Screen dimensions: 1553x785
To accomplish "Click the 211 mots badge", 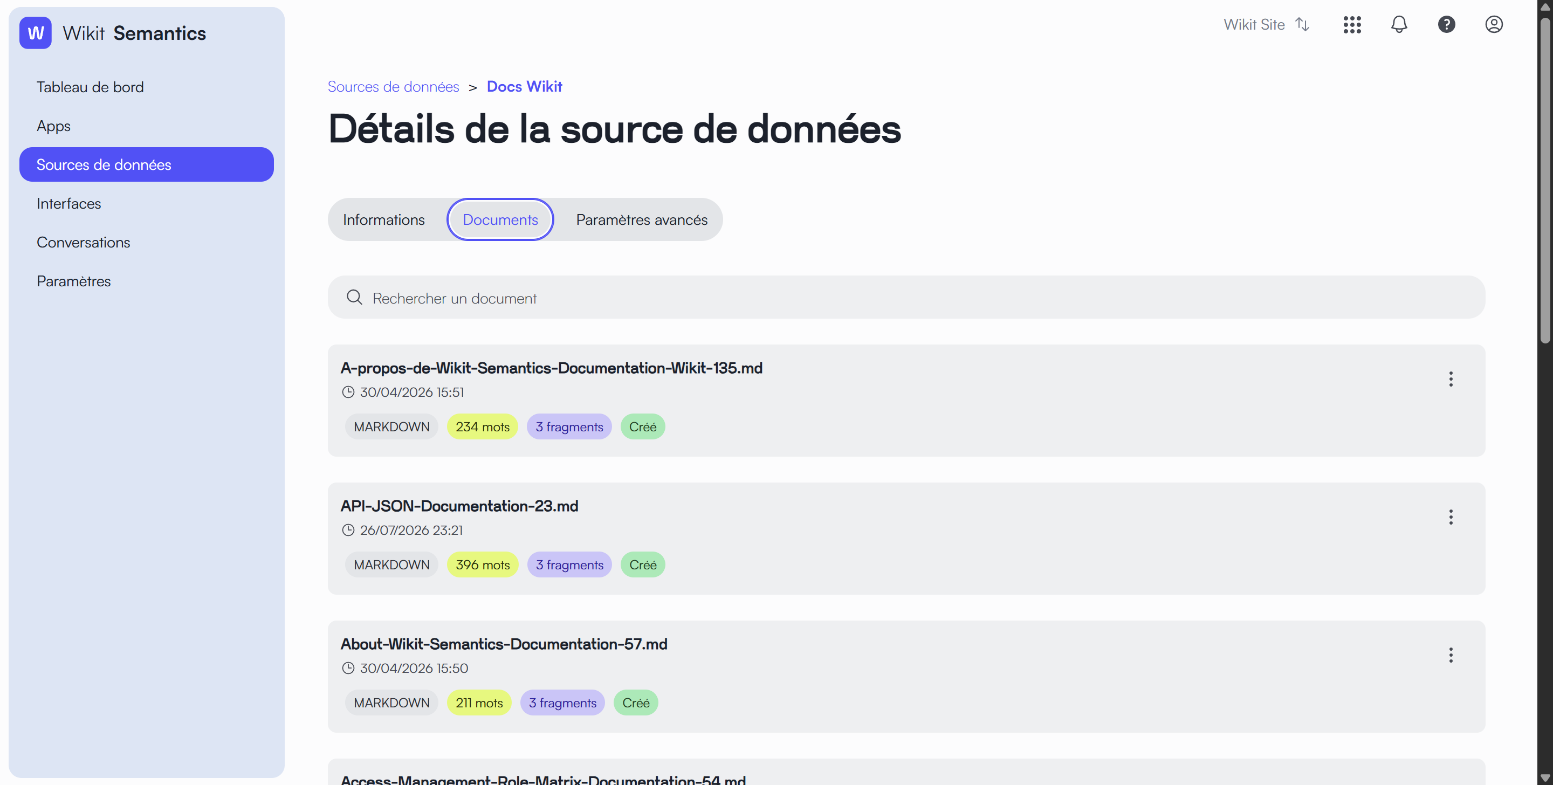I will pos(479,703).
